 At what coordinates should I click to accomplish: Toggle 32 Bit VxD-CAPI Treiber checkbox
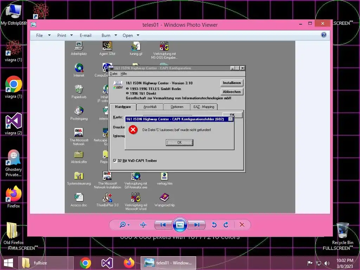point(115,161)
